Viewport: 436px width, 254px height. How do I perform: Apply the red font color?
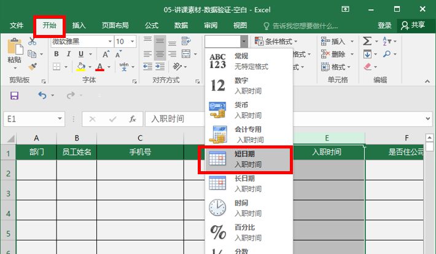(100, 67)
